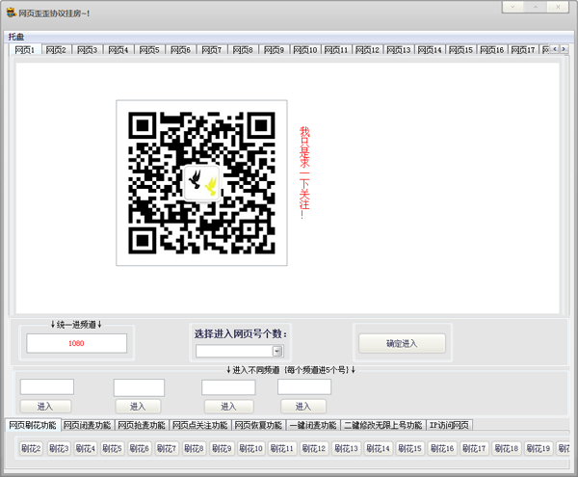Open the 网页点关注功能 tab
Viewport: 578px width, 477px height.
[200, 425]
